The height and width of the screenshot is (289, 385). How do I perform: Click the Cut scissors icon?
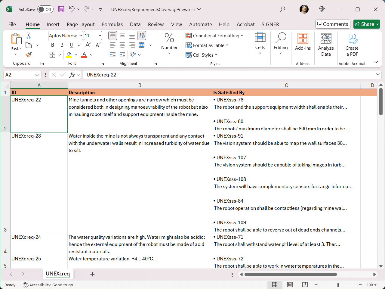click(29, 36)
